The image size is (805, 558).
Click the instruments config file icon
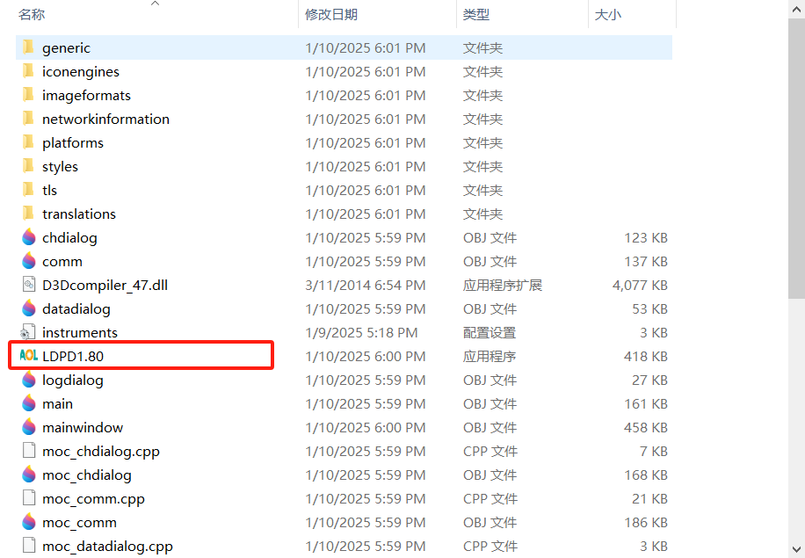pyautogui.click(x=28, y=332)
